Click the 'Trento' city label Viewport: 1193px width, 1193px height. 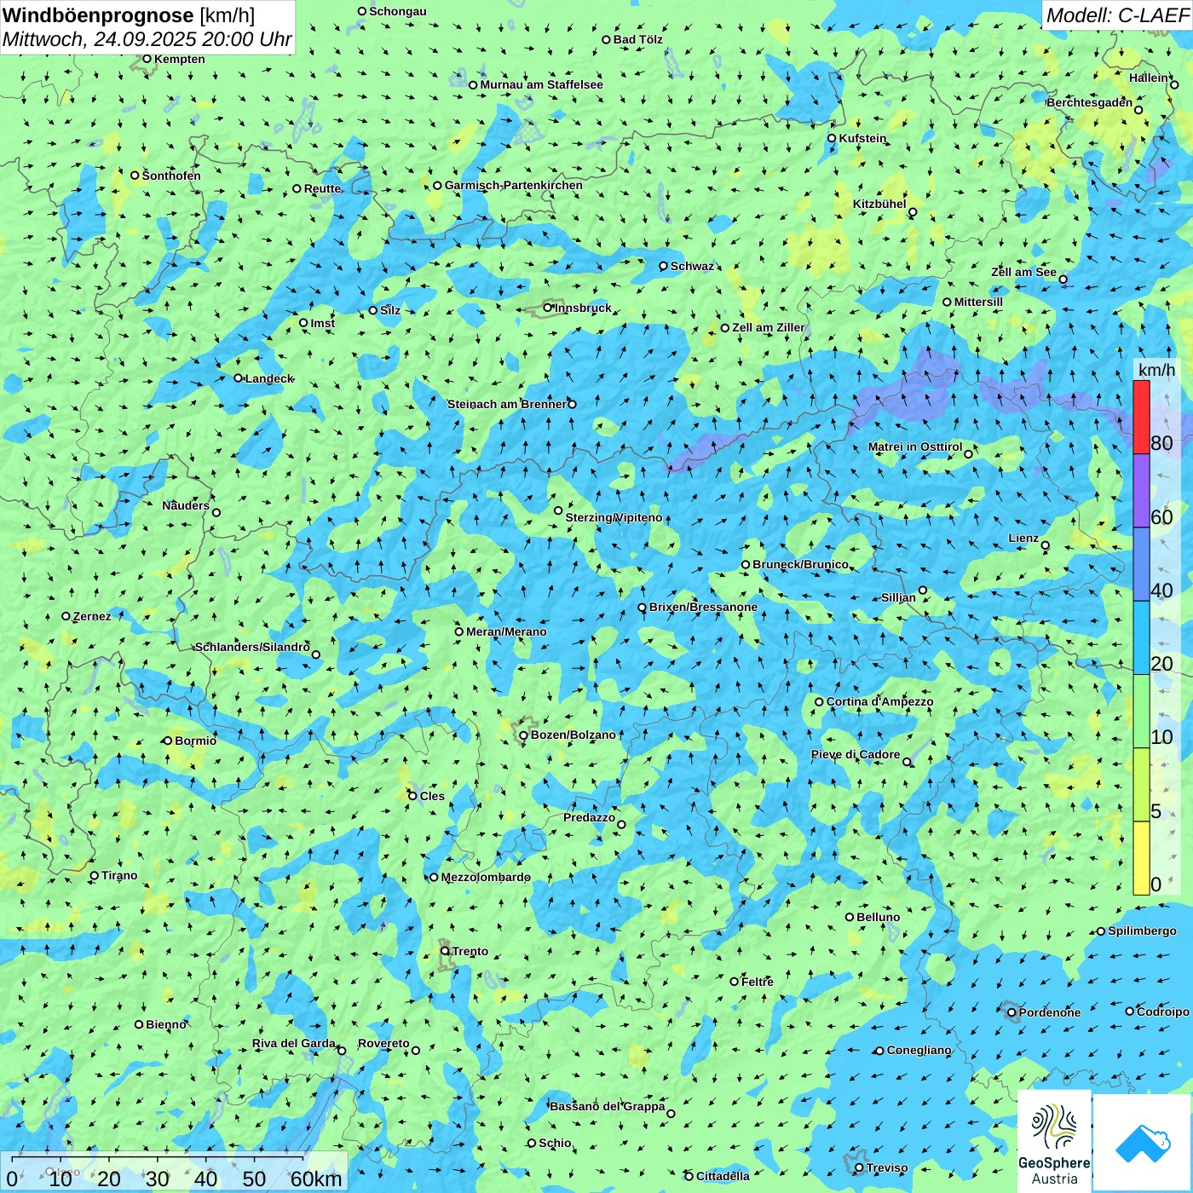pos(470,951)
